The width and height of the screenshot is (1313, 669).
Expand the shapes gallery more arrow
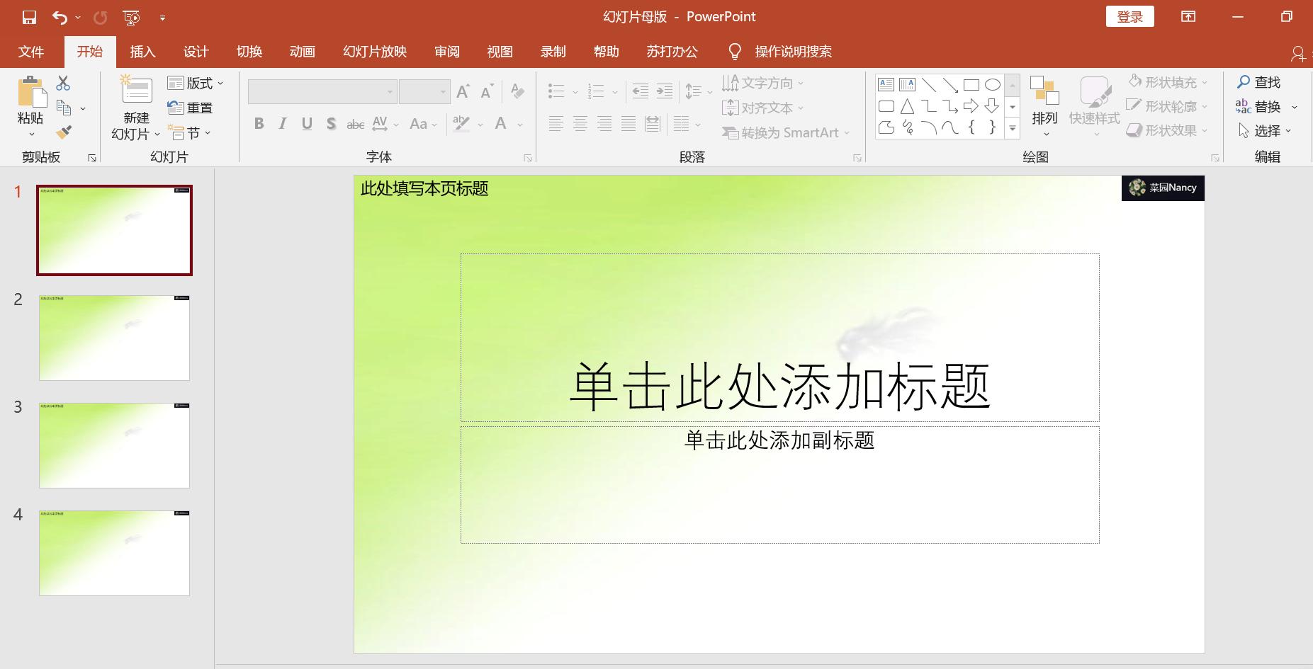click(x=1012, y=128)
